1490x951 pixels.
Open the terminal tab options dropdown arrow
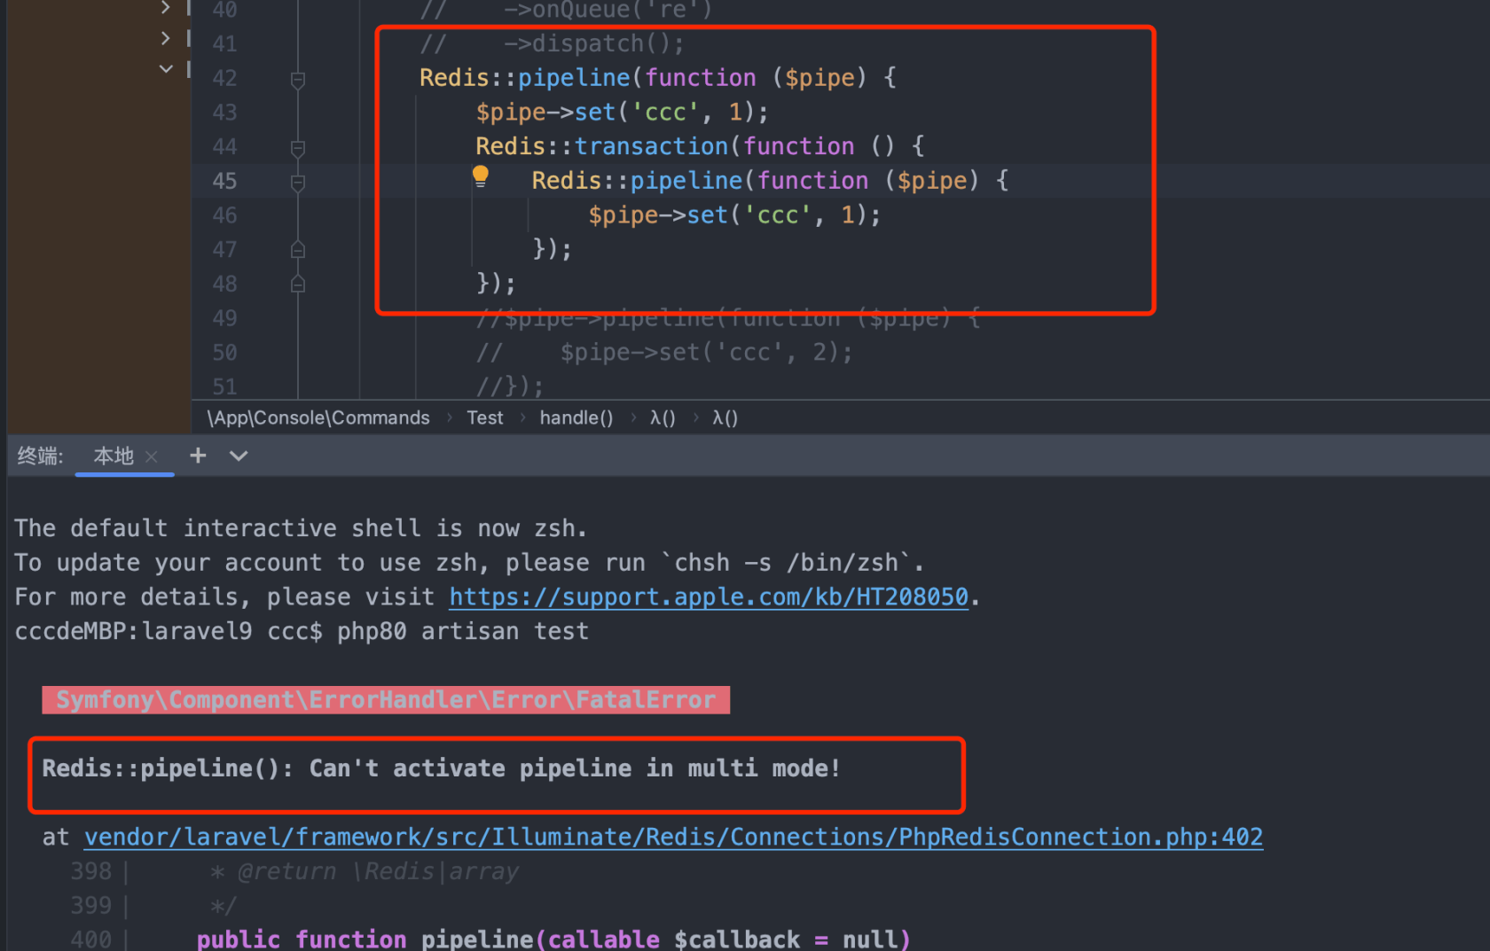(x=238, y=456)
